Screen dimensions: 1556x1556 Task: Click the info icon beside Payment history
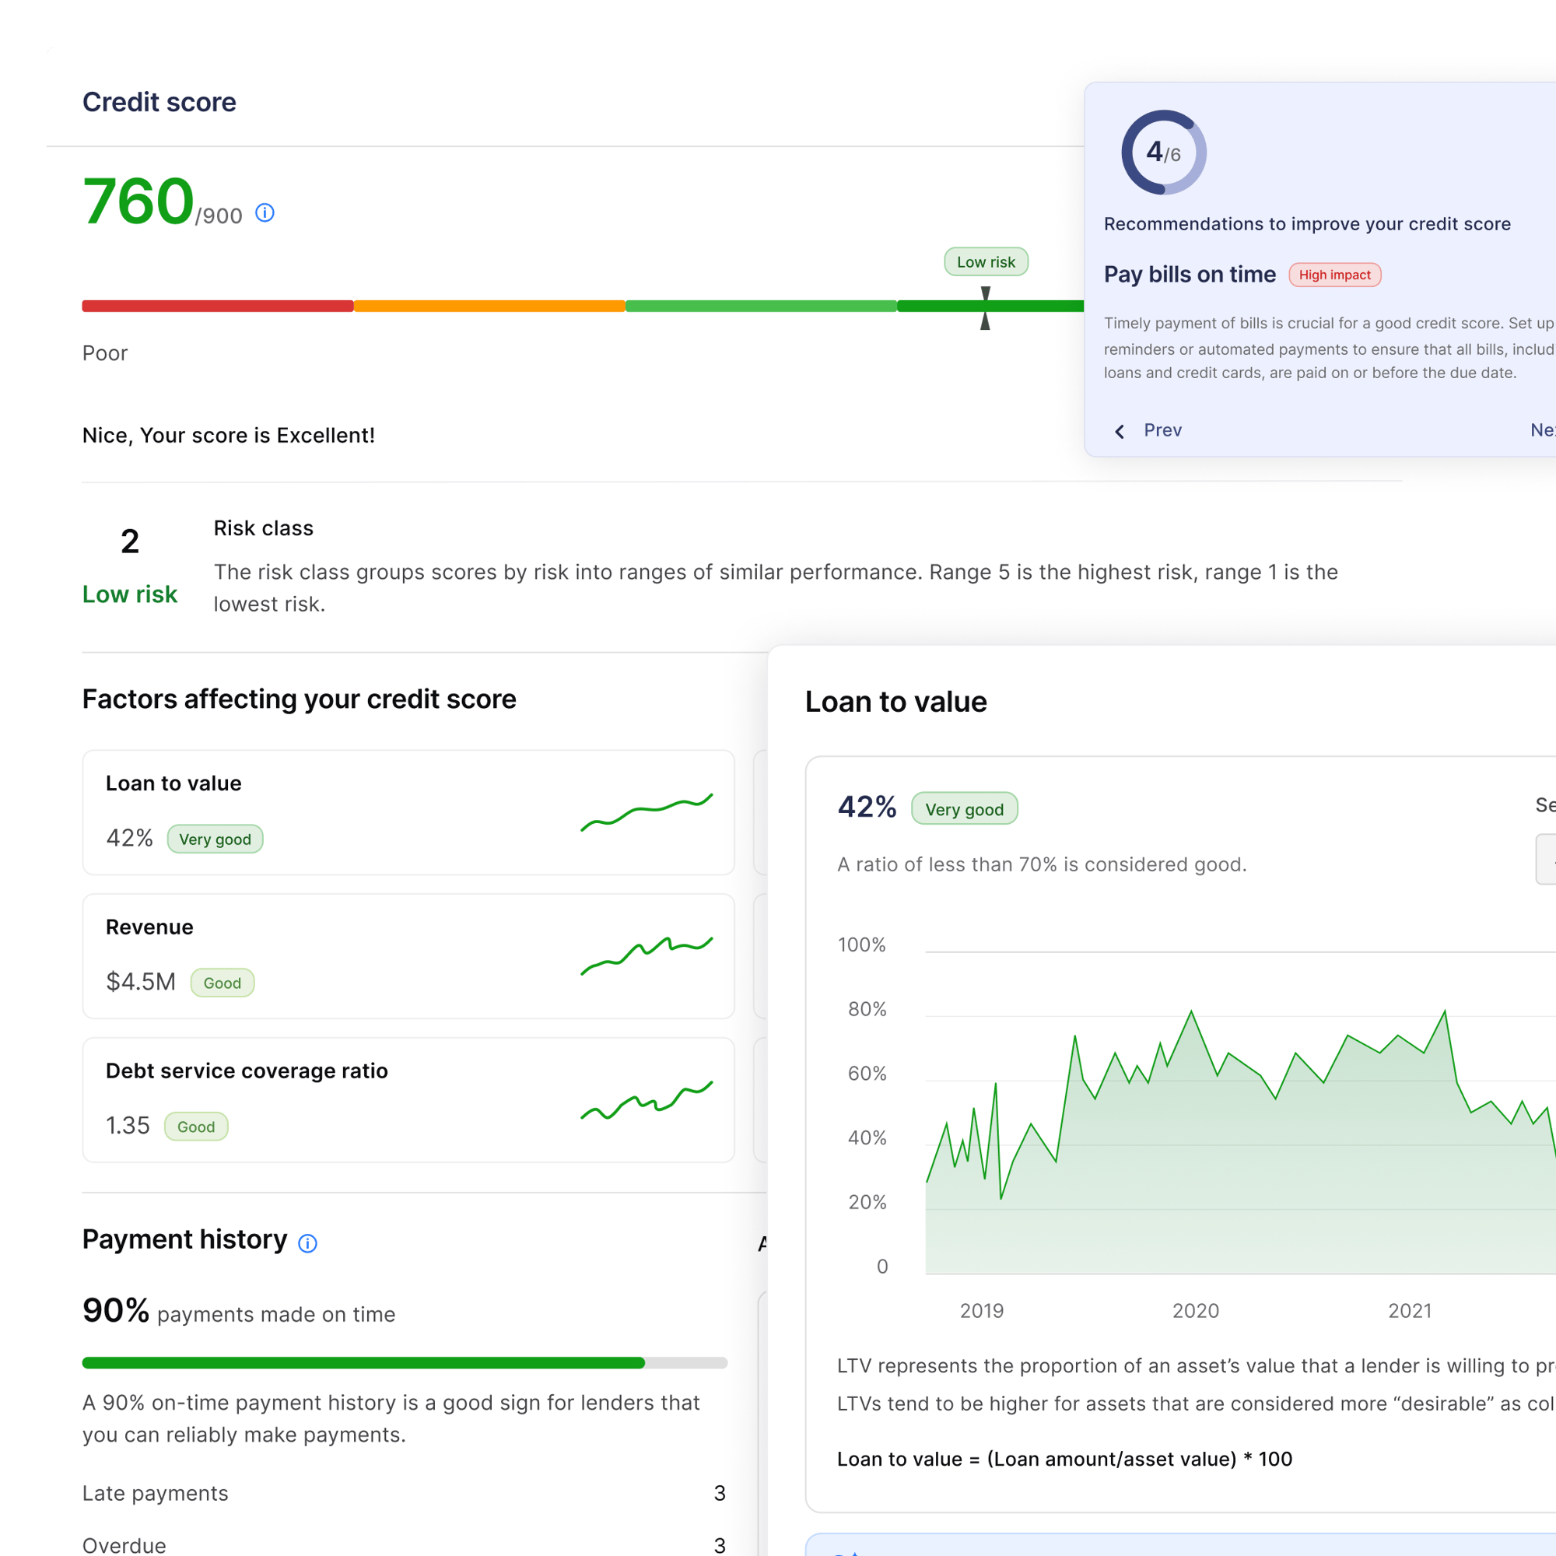[x=307, y=1243]
